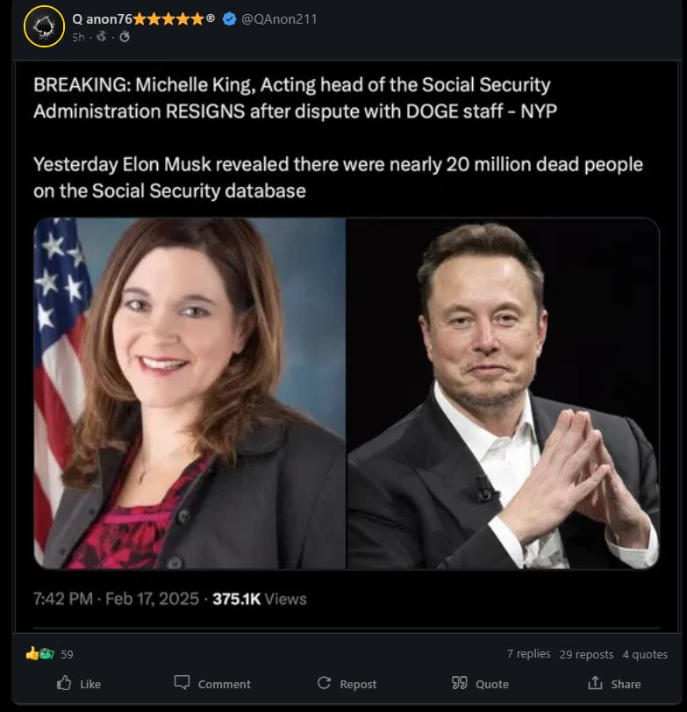
Task: View the 7 replies
Action: 528,653
